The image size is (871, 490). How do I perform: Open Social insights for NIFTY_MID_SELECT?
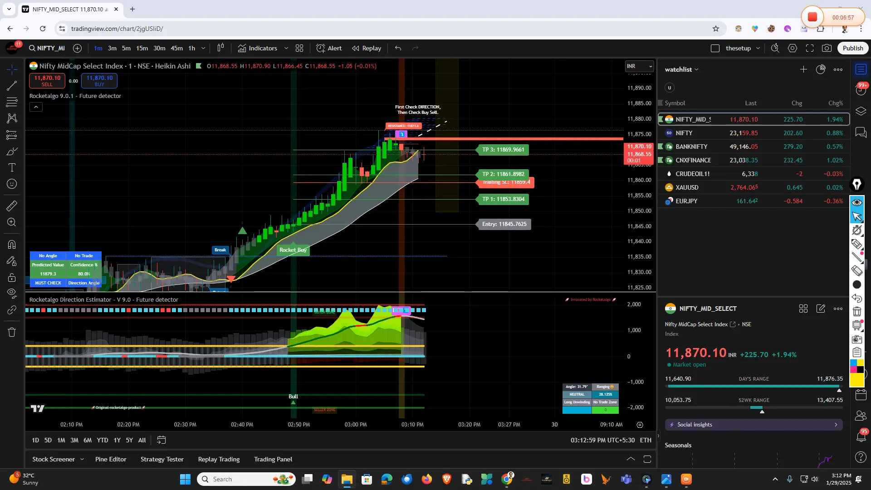pos(753,425)
